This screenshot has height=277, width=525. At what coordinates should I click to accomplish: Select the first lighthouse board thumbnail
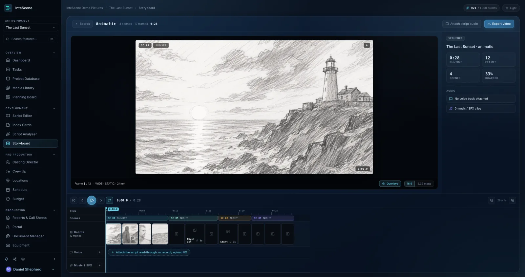click(114, 234)
